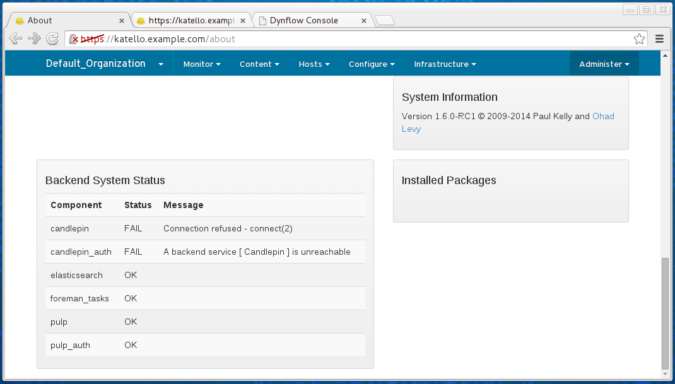
Task: Bookmark page with the star icon
Action: 639,38
